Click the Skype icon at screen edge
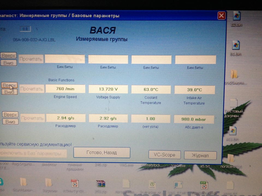Viewport: 262px width, 196px height. tap(1, 182)
